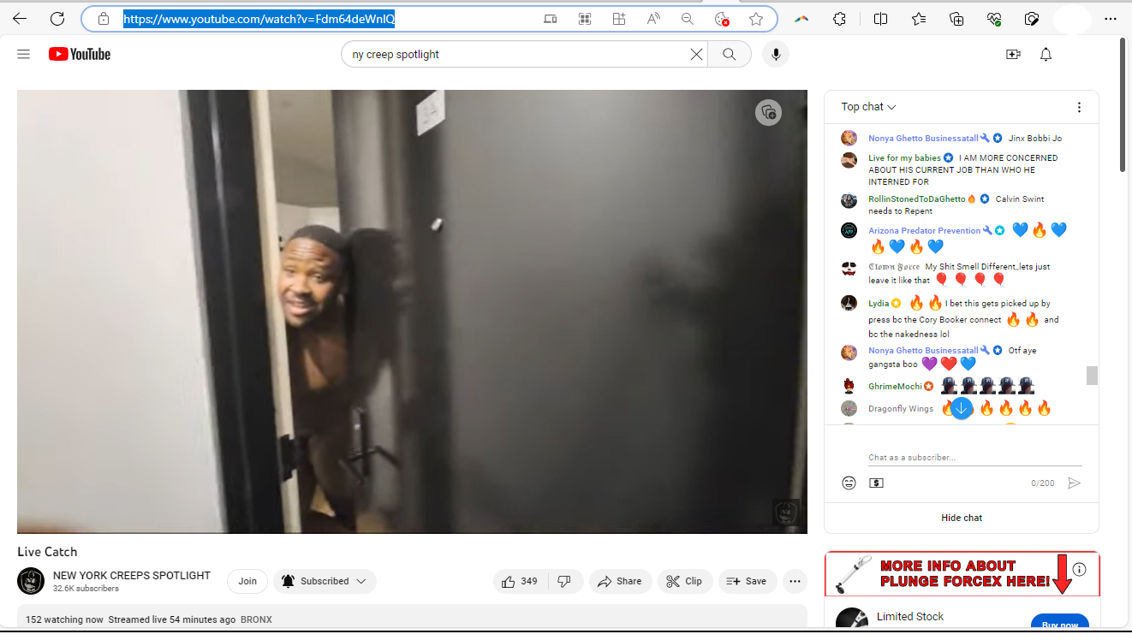Go back using the browser back arrow
The height and width of the screenshot is (640, 1132).
click(20, 19)
